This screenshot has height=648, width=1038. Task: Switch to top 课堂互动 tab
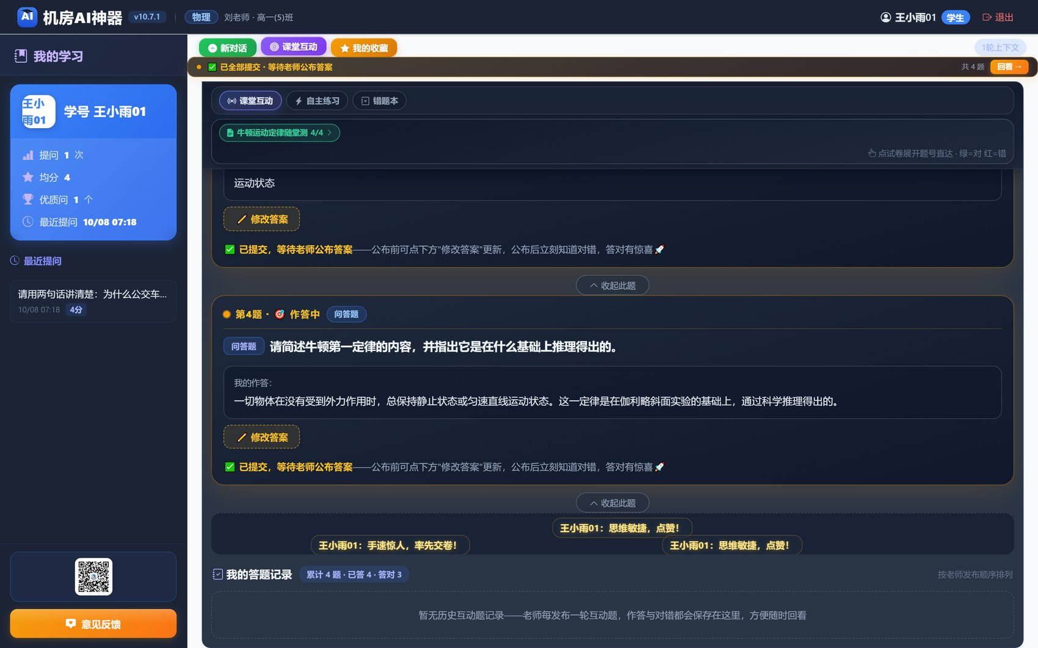[294, 46]
